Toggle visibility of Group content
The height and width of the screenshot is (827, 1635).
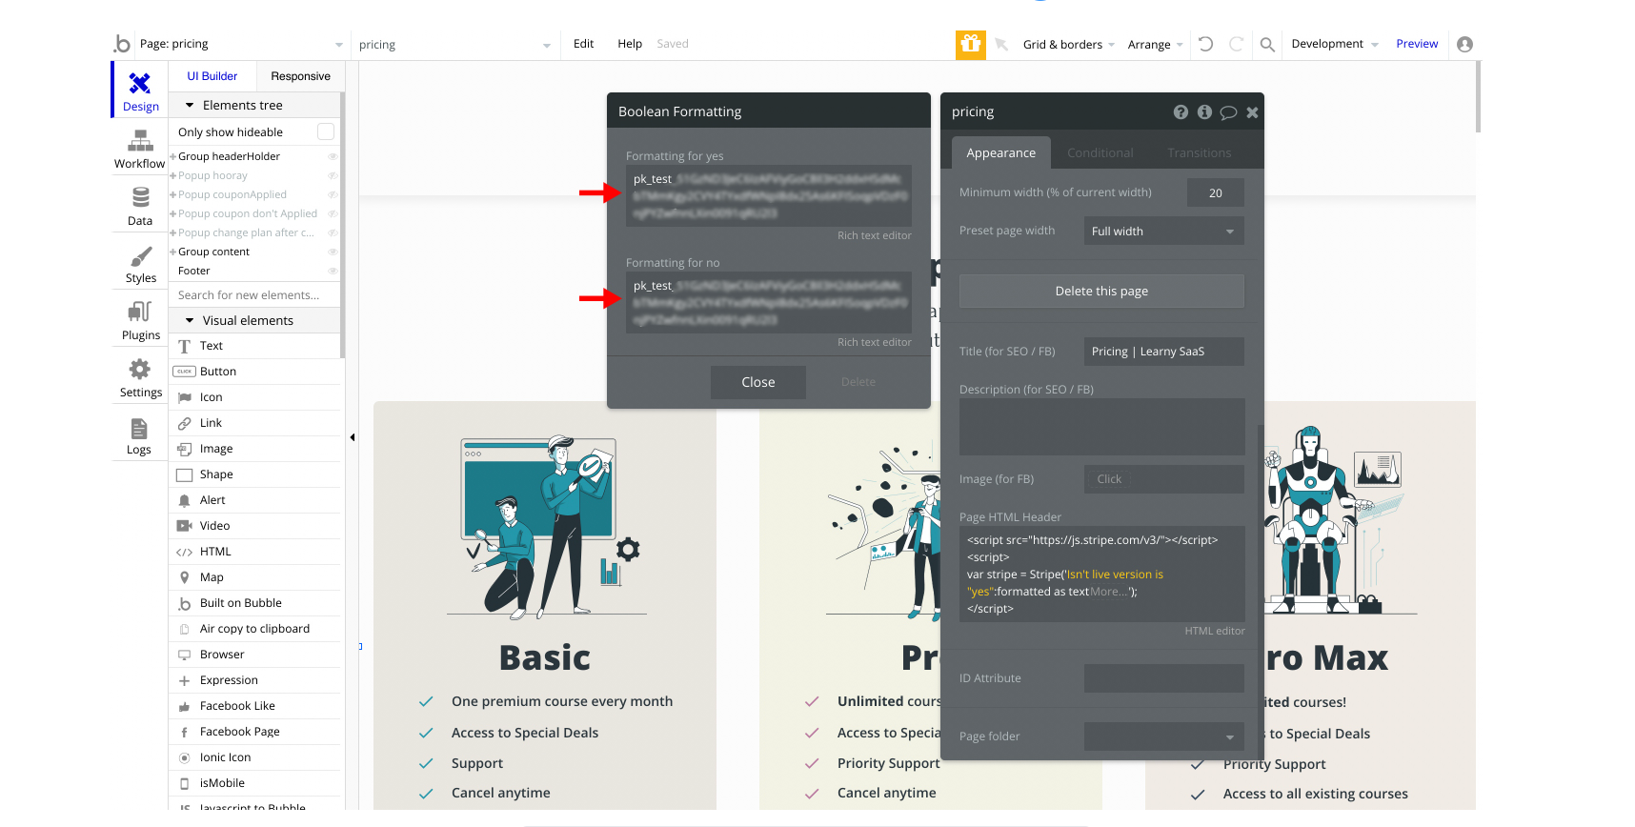pyautogui.click(x=333, y=252)
